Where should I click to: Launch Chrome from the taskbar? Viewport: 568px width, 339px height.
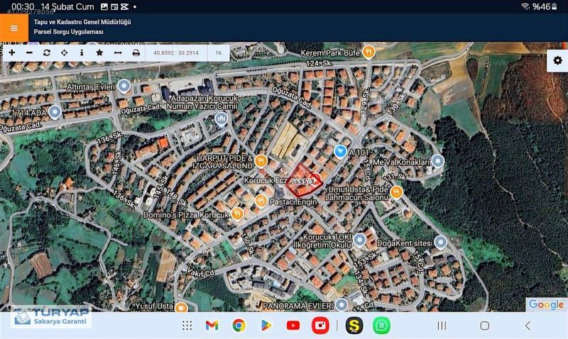(239, 326)
